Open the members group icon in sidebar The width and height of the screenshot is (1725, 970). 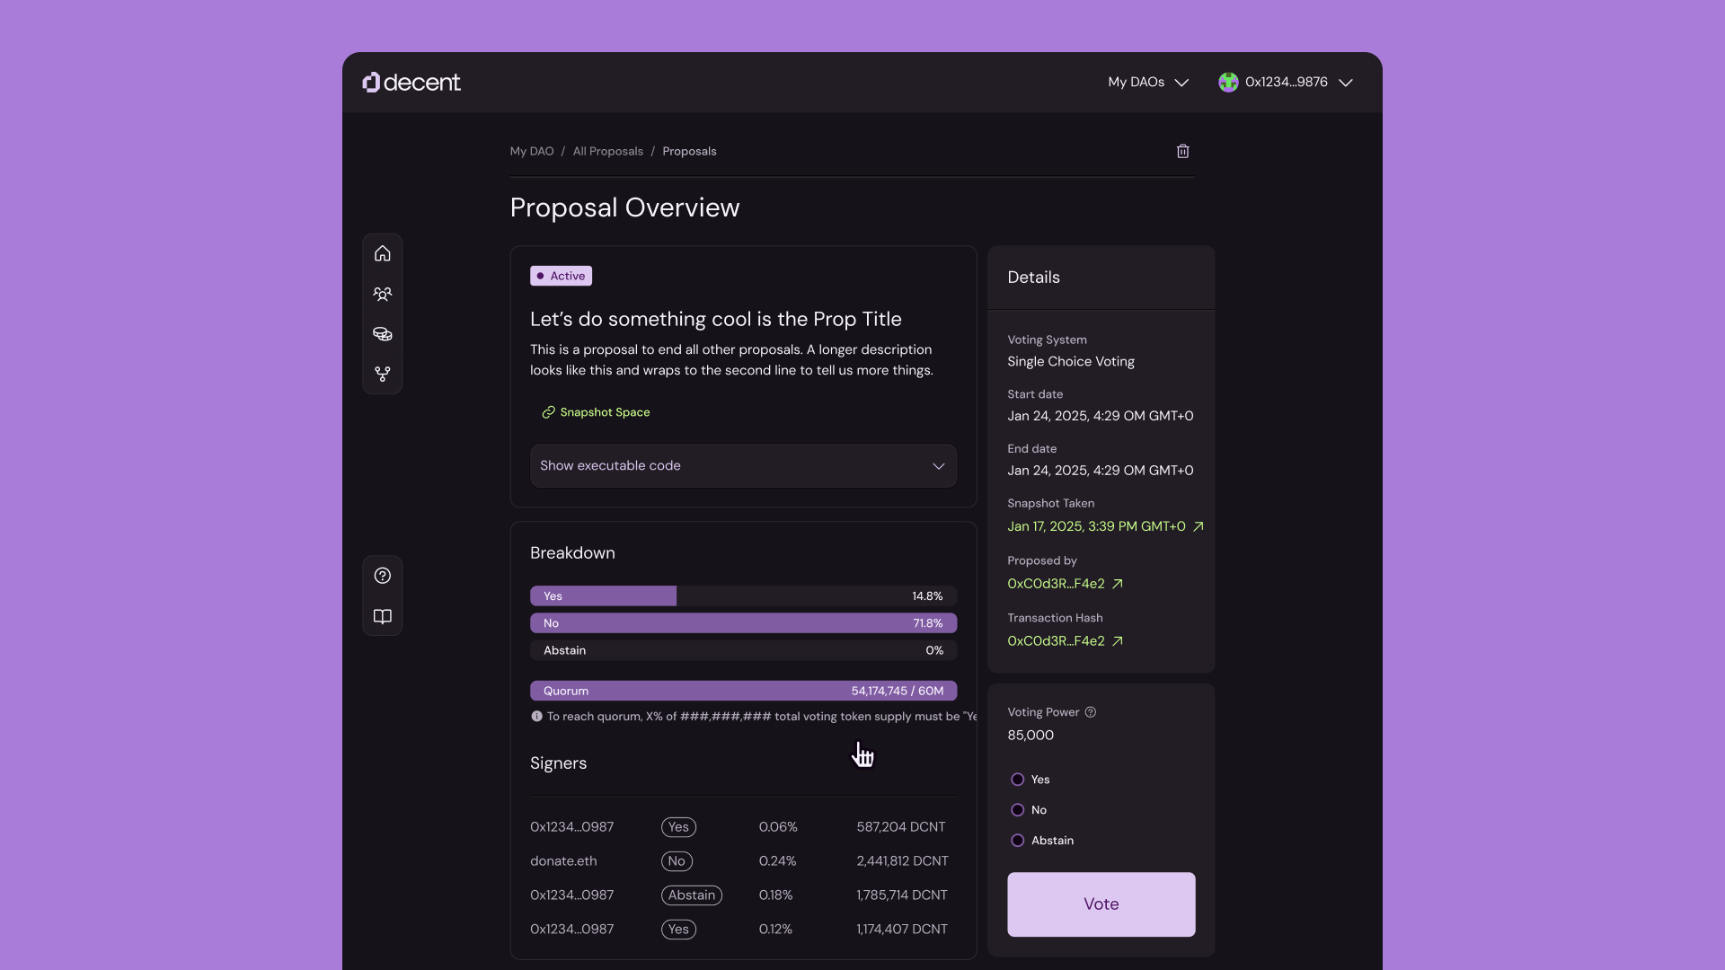coord(383,295)
